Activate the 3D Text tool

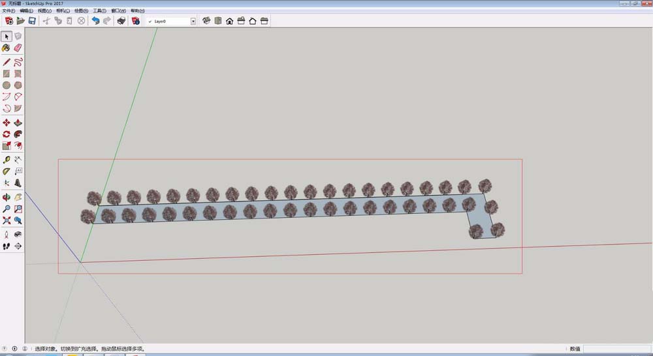tap(18, 183)
